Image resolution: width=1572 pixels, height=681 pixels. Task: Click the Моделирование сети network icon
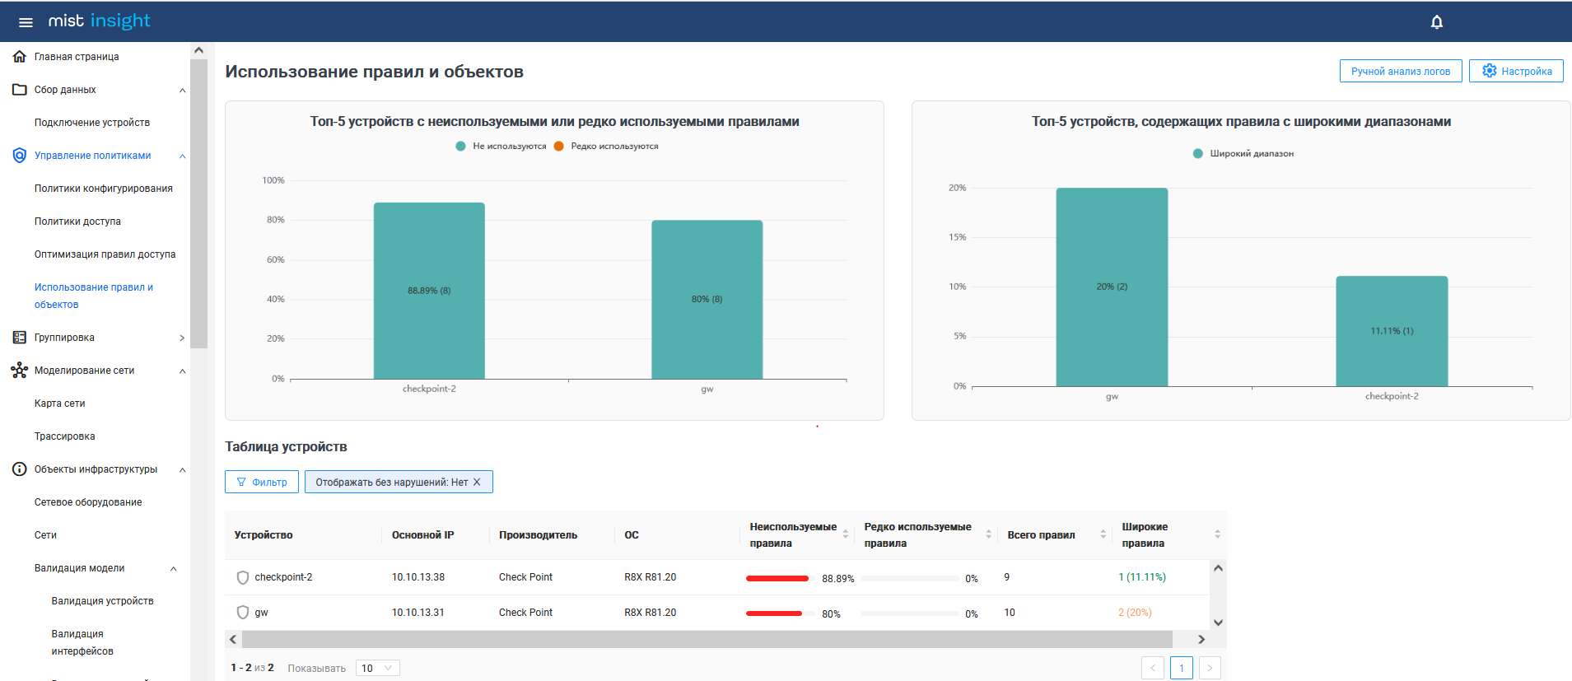point(20,371)
